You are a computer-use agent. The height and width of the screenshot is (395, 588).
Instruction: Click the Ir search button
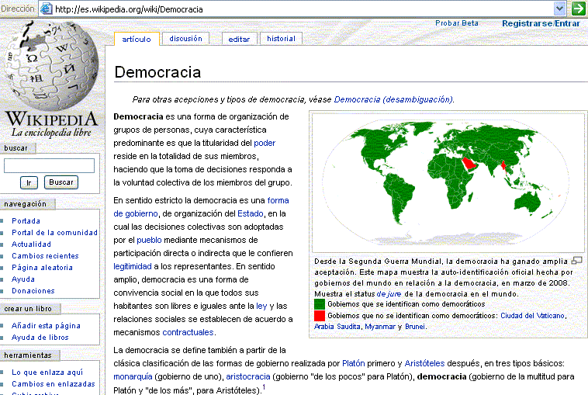tap(29, 182)
